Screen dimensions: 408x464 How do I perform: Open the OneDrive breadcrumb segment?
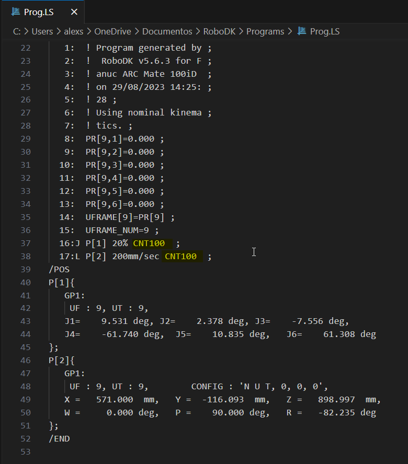115,31
